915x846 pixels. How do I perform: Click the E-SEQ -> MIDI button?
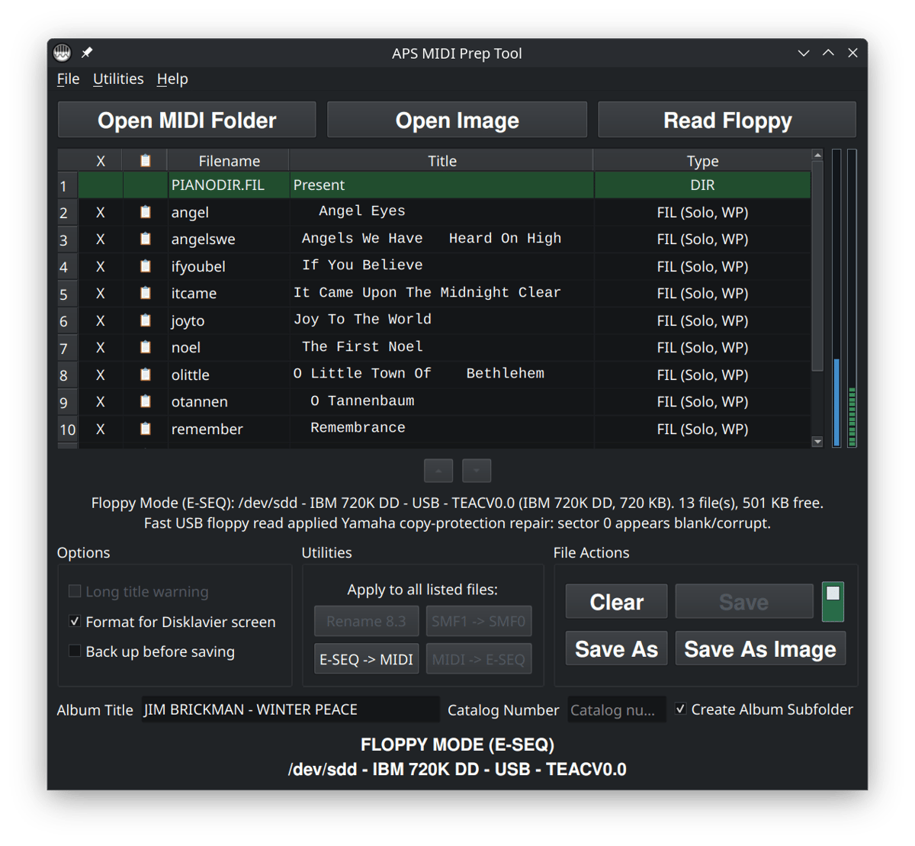pos(366,659)
